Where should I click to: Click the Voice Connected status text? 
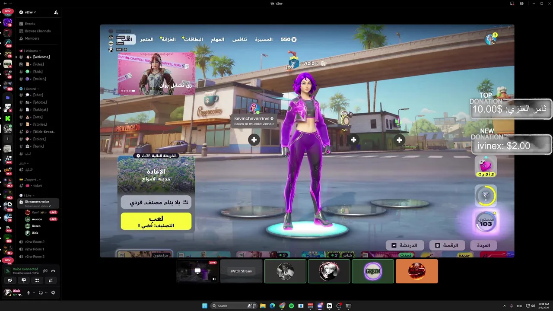pos(25,269)
